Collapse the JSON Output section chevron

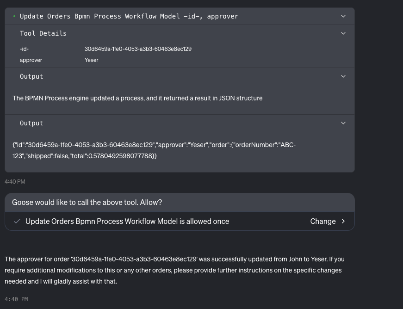(343, 123)
